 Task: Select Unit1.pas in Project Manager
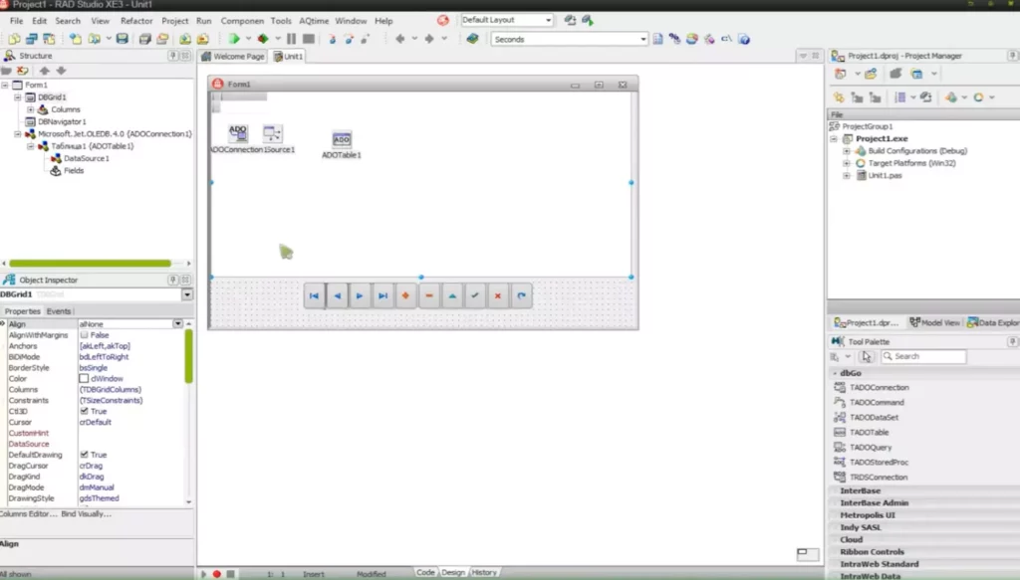[x=885, y=176]
